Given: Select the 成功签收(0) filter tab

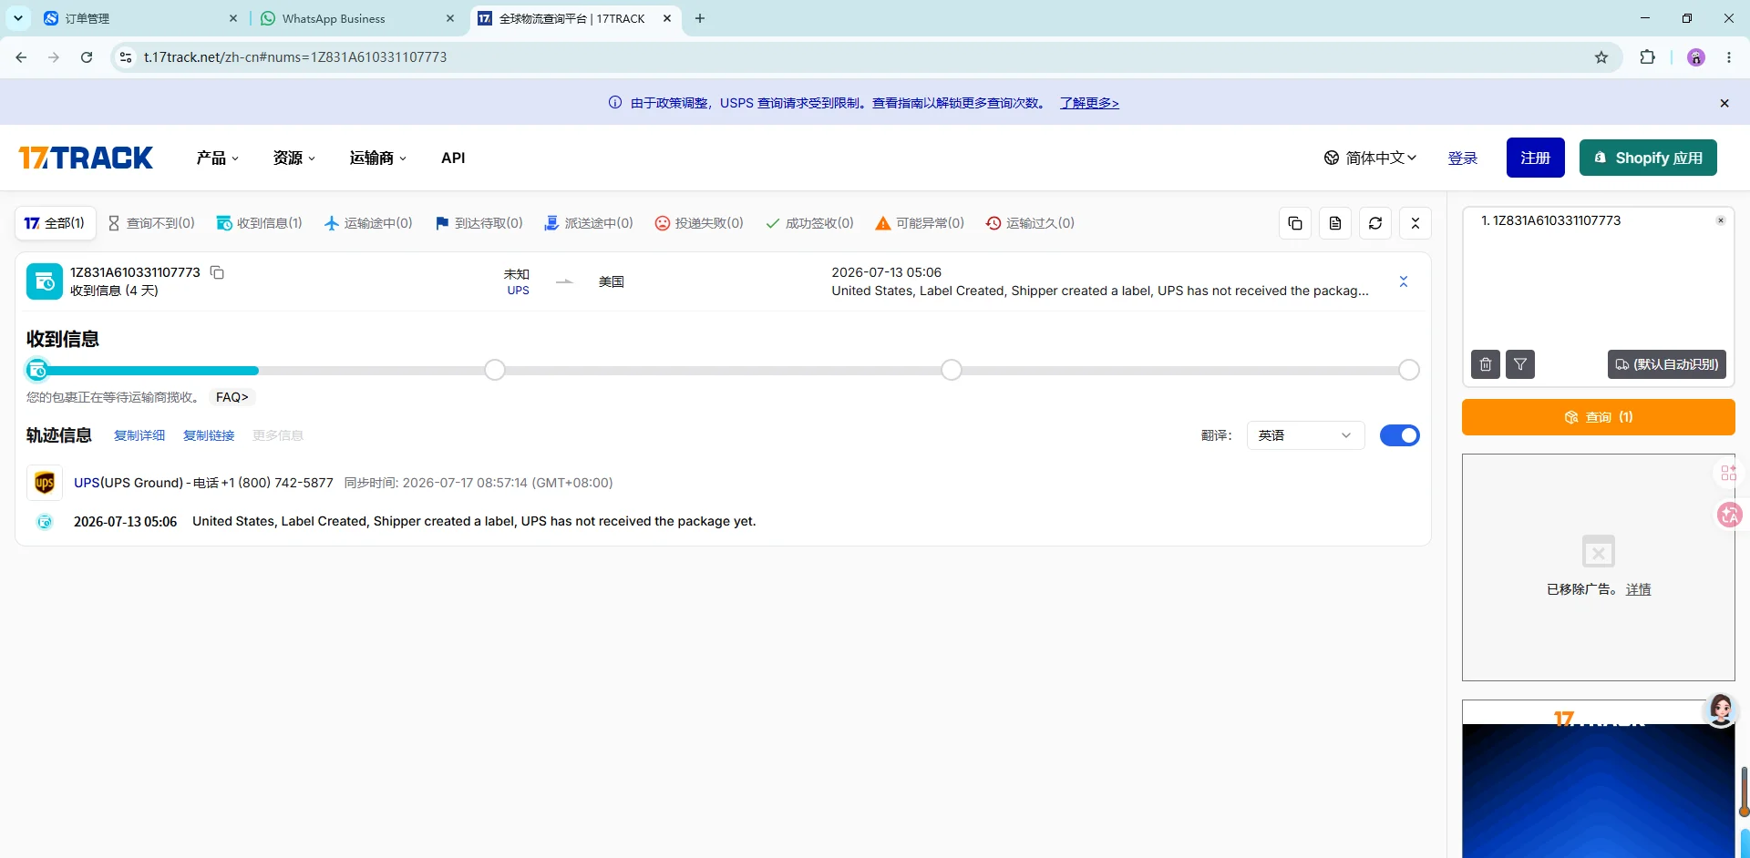Looking at the screenshot, I should point(809,223).
